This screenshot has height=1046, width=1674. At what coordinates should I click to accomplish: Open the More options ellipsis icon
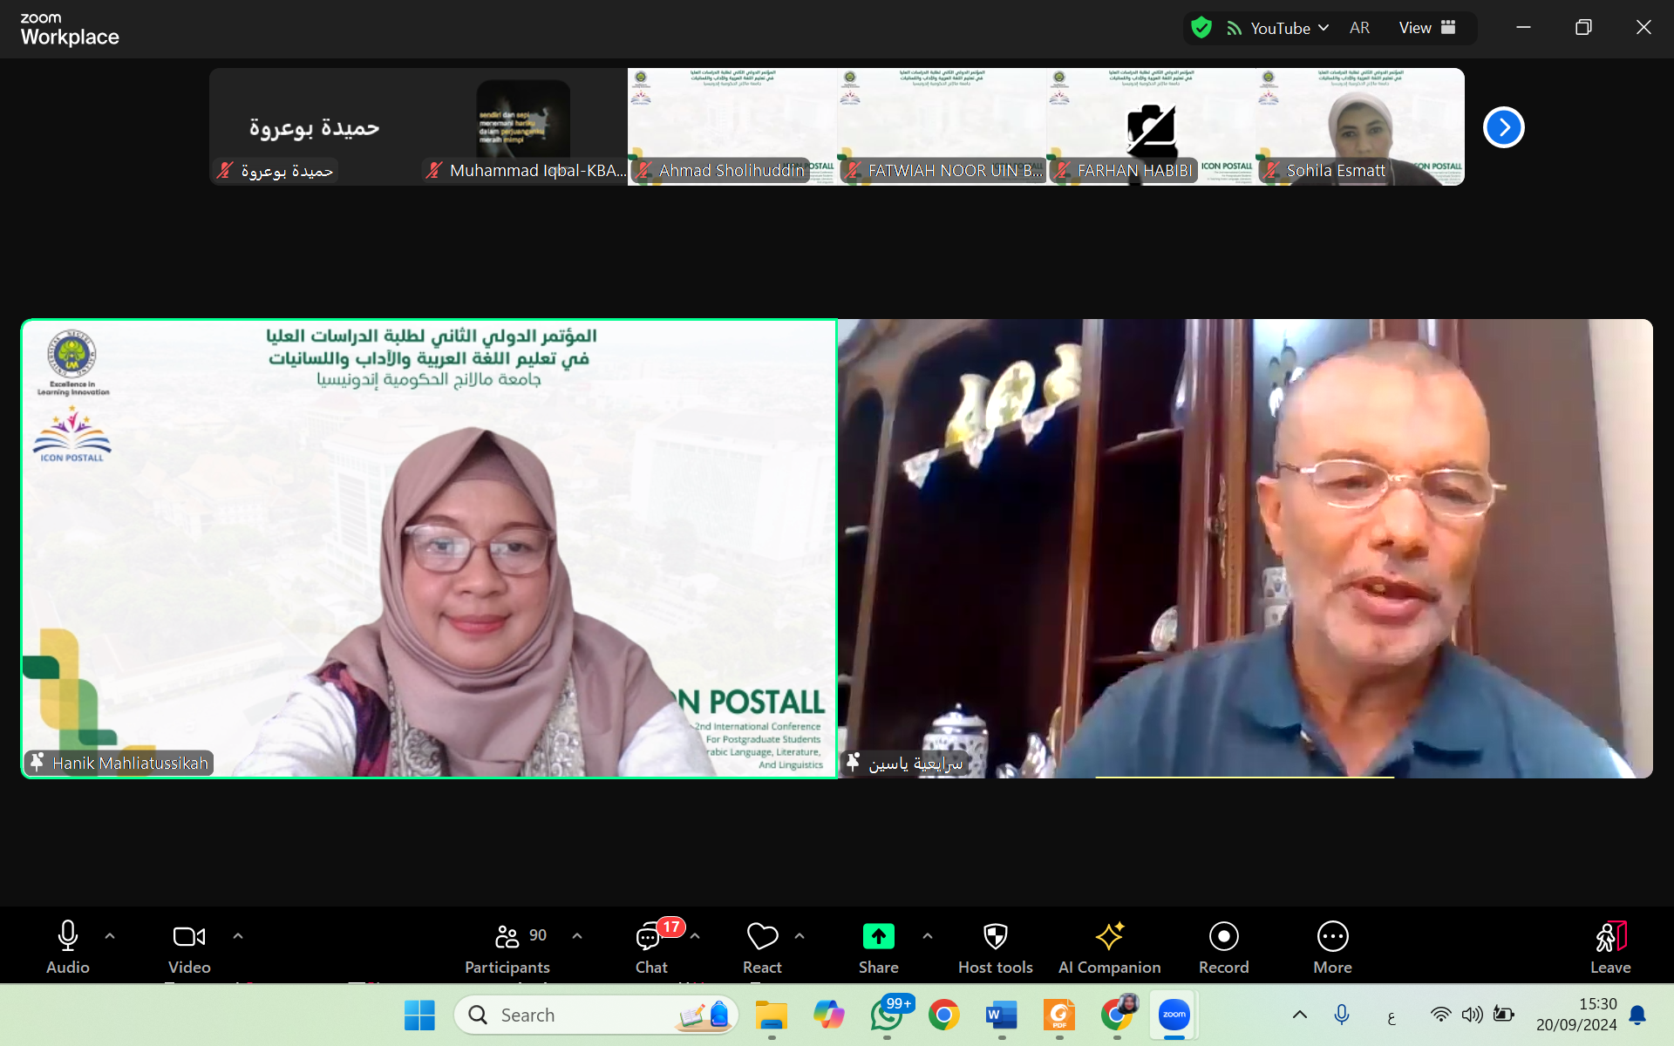[x=1332, y=936]
